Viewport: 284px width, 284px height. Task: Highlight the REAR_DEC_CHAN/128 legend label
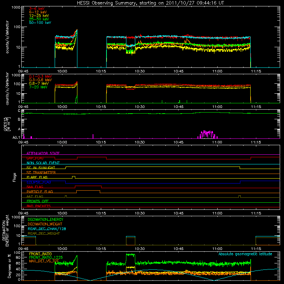tap(47, 229)
